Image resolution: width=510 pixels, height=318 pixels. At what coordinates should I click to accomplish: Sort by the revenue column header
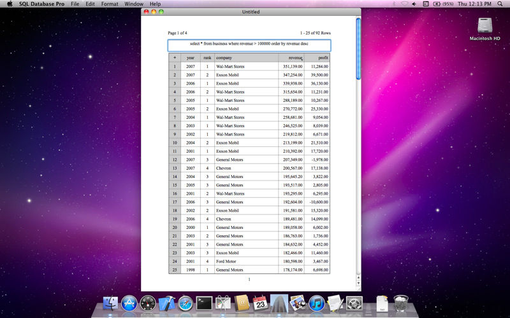point(291,58)
